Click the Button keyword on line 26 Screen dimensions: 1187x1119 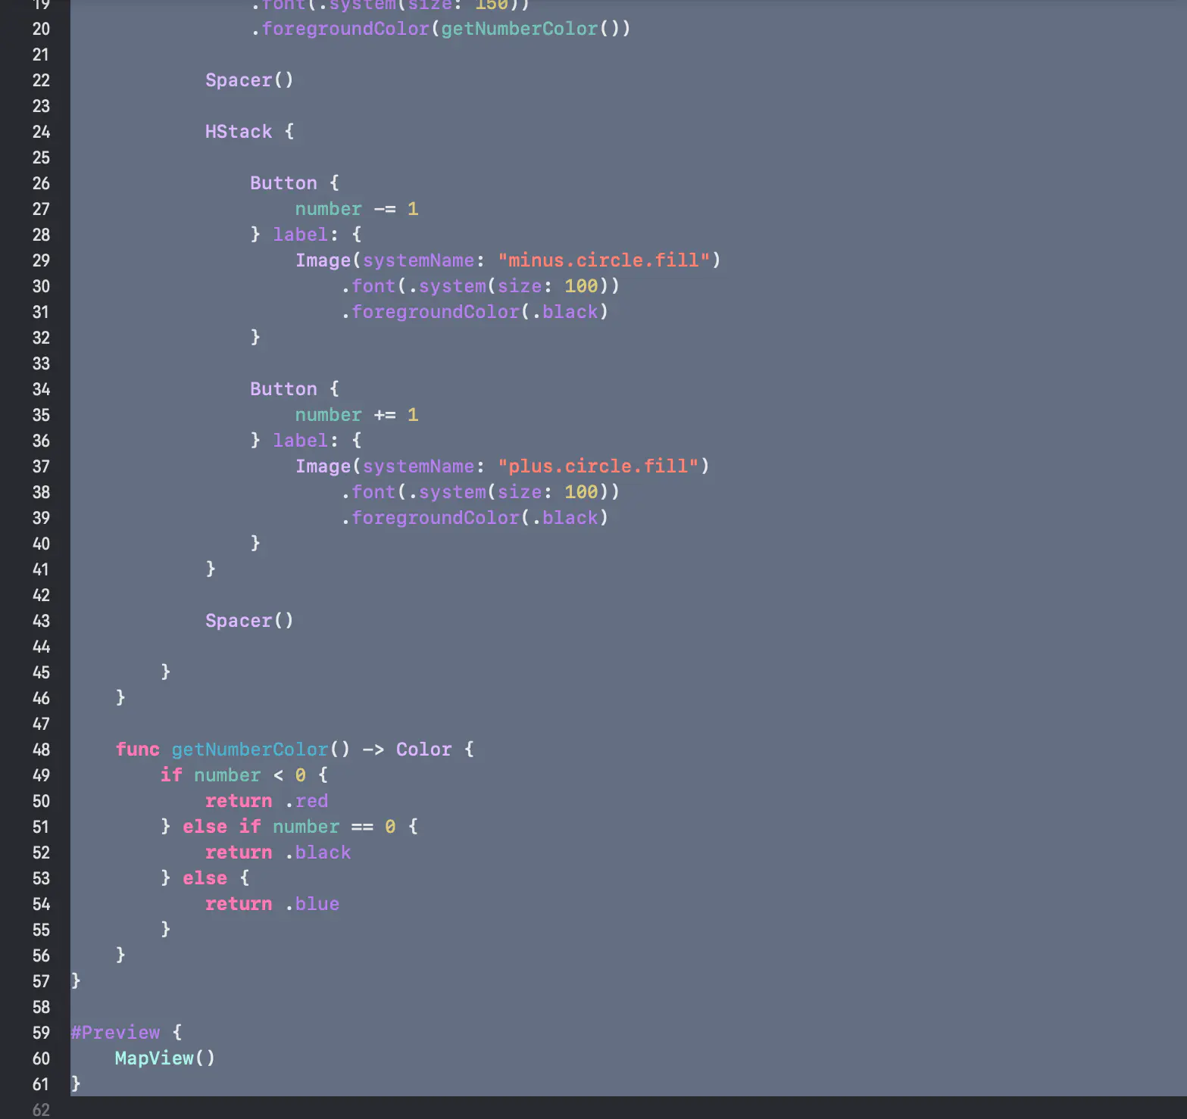283,183
